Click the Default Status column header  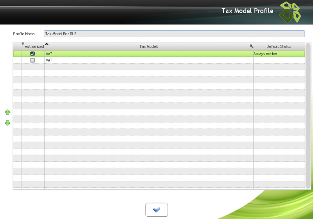279,46
